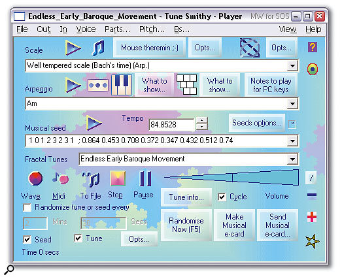Pause playback with the Pause bars icon
This screenshot has width=342, height=279.
145,178
